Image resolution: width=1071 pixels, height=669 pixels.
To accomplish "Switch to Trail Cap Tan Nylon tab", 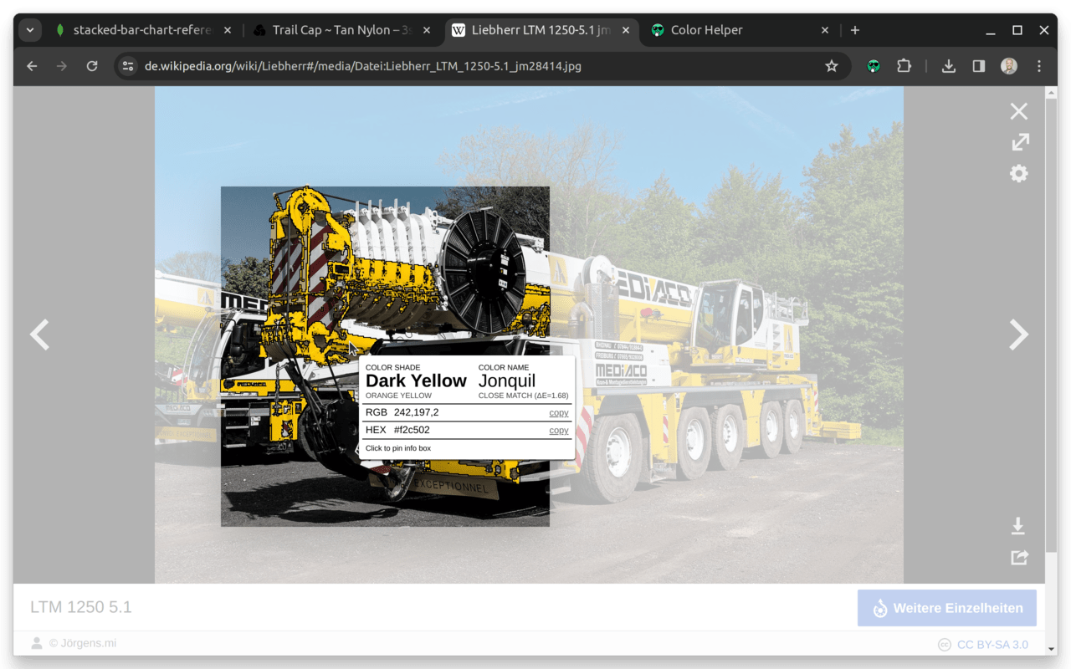I will coord(343,30).
